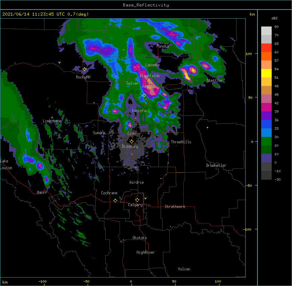Select the Cochrane label

pos(109,193)
